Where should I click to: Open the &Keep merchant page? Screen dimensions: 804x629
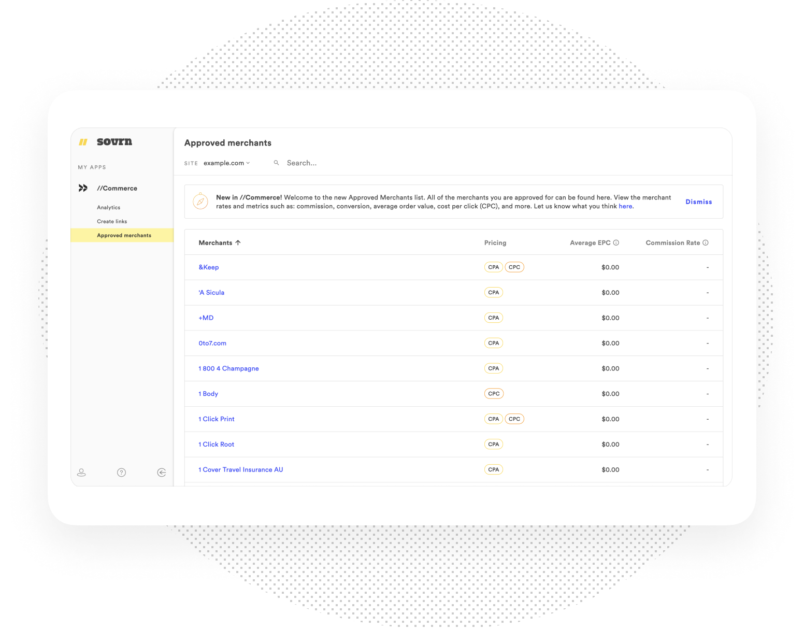(x=209, y=267)
